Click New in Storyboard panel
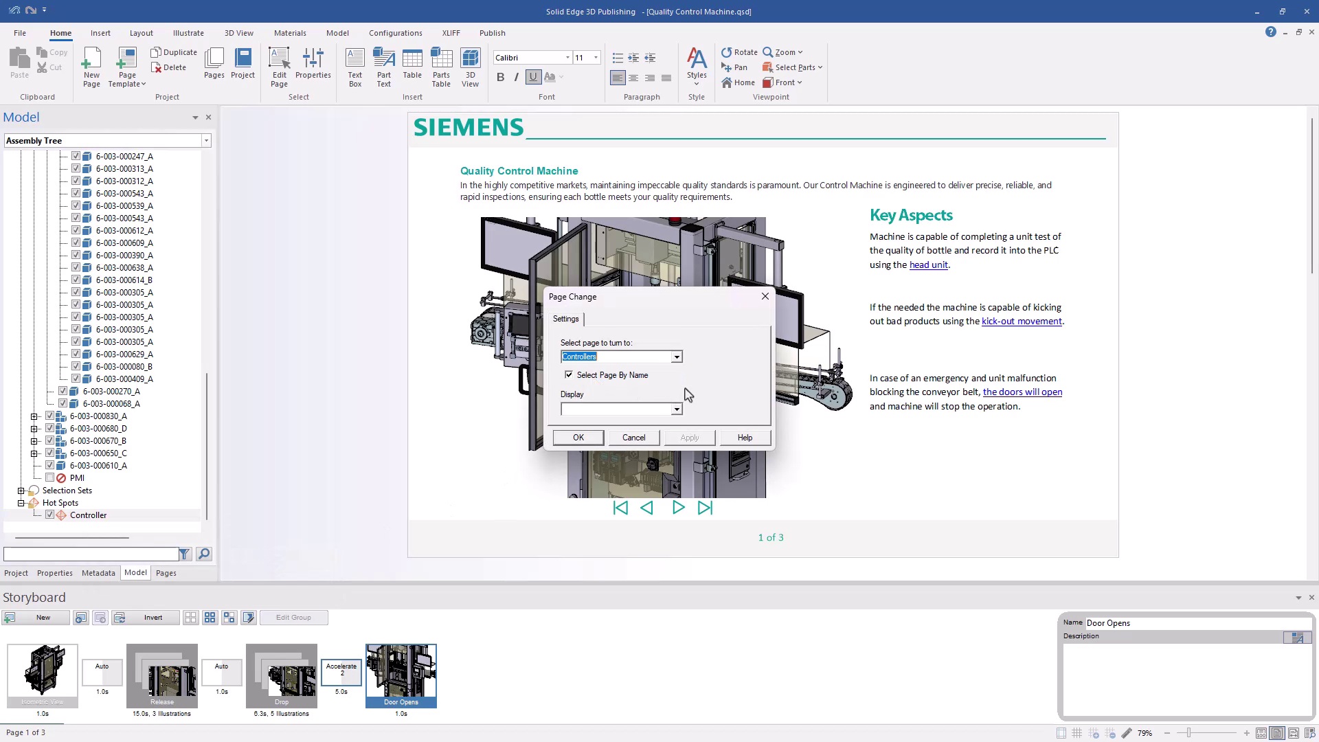1319x742 pixels. pos(36,618)
